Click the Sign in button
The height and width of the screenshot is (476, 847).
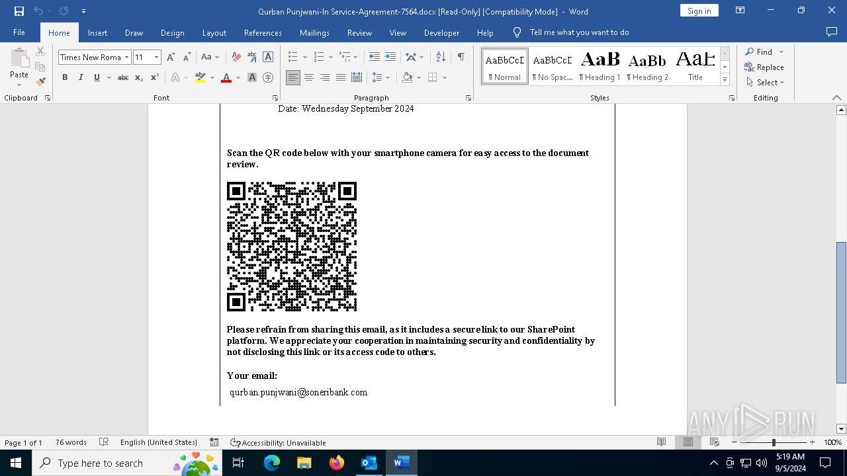[x=699, y=11]
